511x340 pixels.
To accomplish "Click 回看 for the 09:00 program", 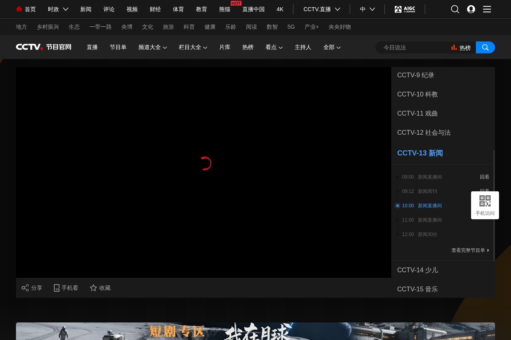I will pos(485,177).
